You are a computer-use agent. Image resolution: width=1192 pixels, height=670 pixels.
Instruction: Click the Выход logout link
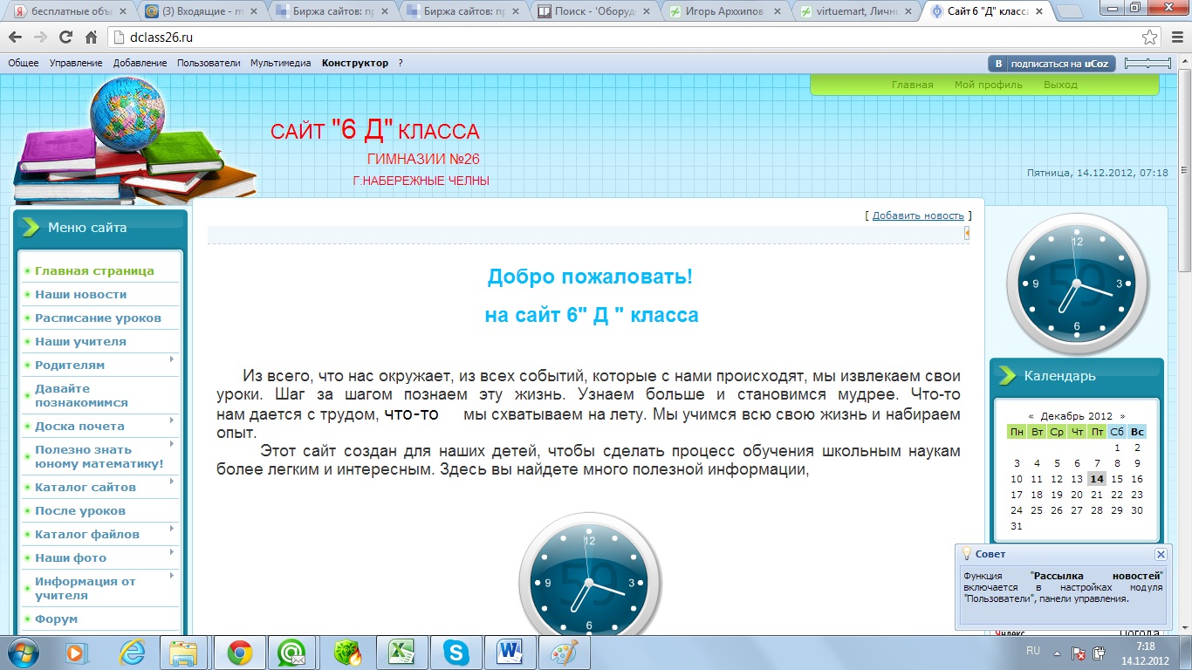pos(1060,85)
